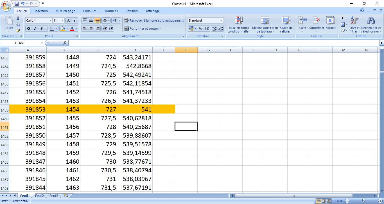The height and width of the screenshot is (204, 384).
Task: Toggle Renvoyer à la ligne automatiquement
Action: (x=154, y=20)
